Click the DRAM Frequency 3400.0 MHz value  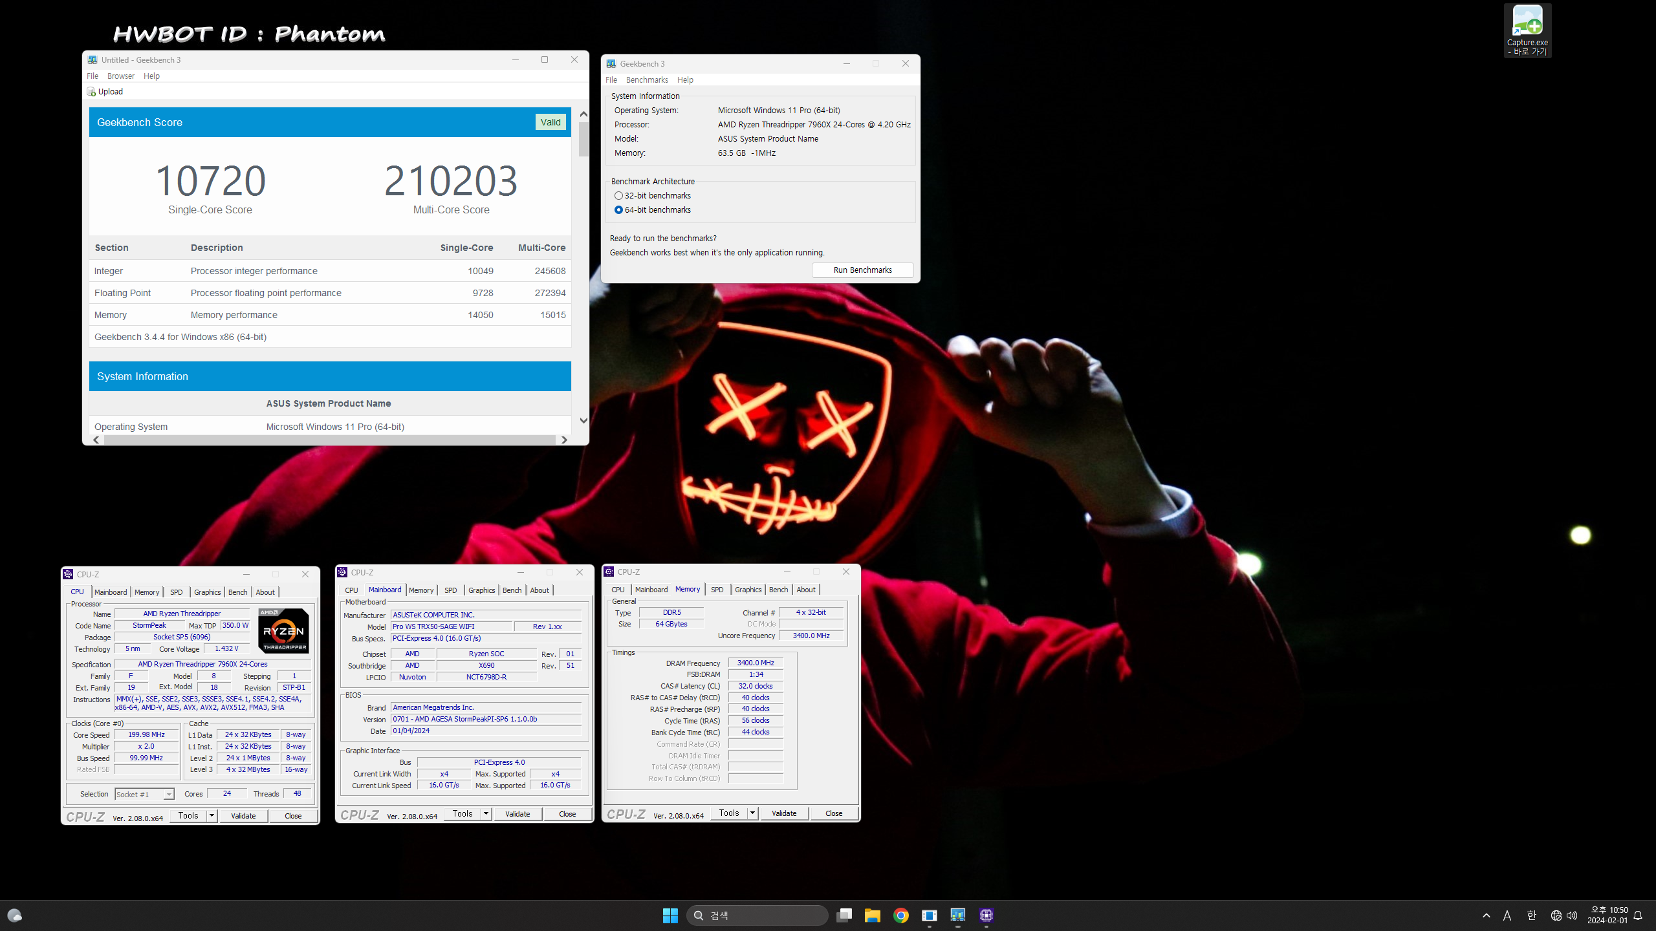pyautogui.click(x=756, y=663)
